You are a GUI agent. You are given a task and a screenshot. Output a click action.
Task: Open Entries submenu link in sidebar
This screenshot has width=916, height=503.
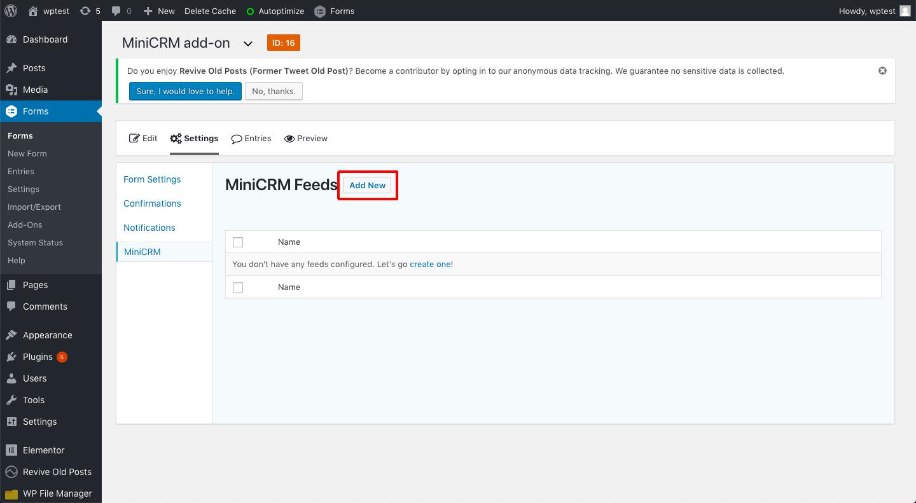coord(21,171)
